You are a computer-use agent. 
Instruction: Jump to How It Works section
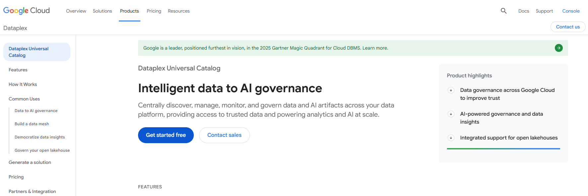(23, 84)
